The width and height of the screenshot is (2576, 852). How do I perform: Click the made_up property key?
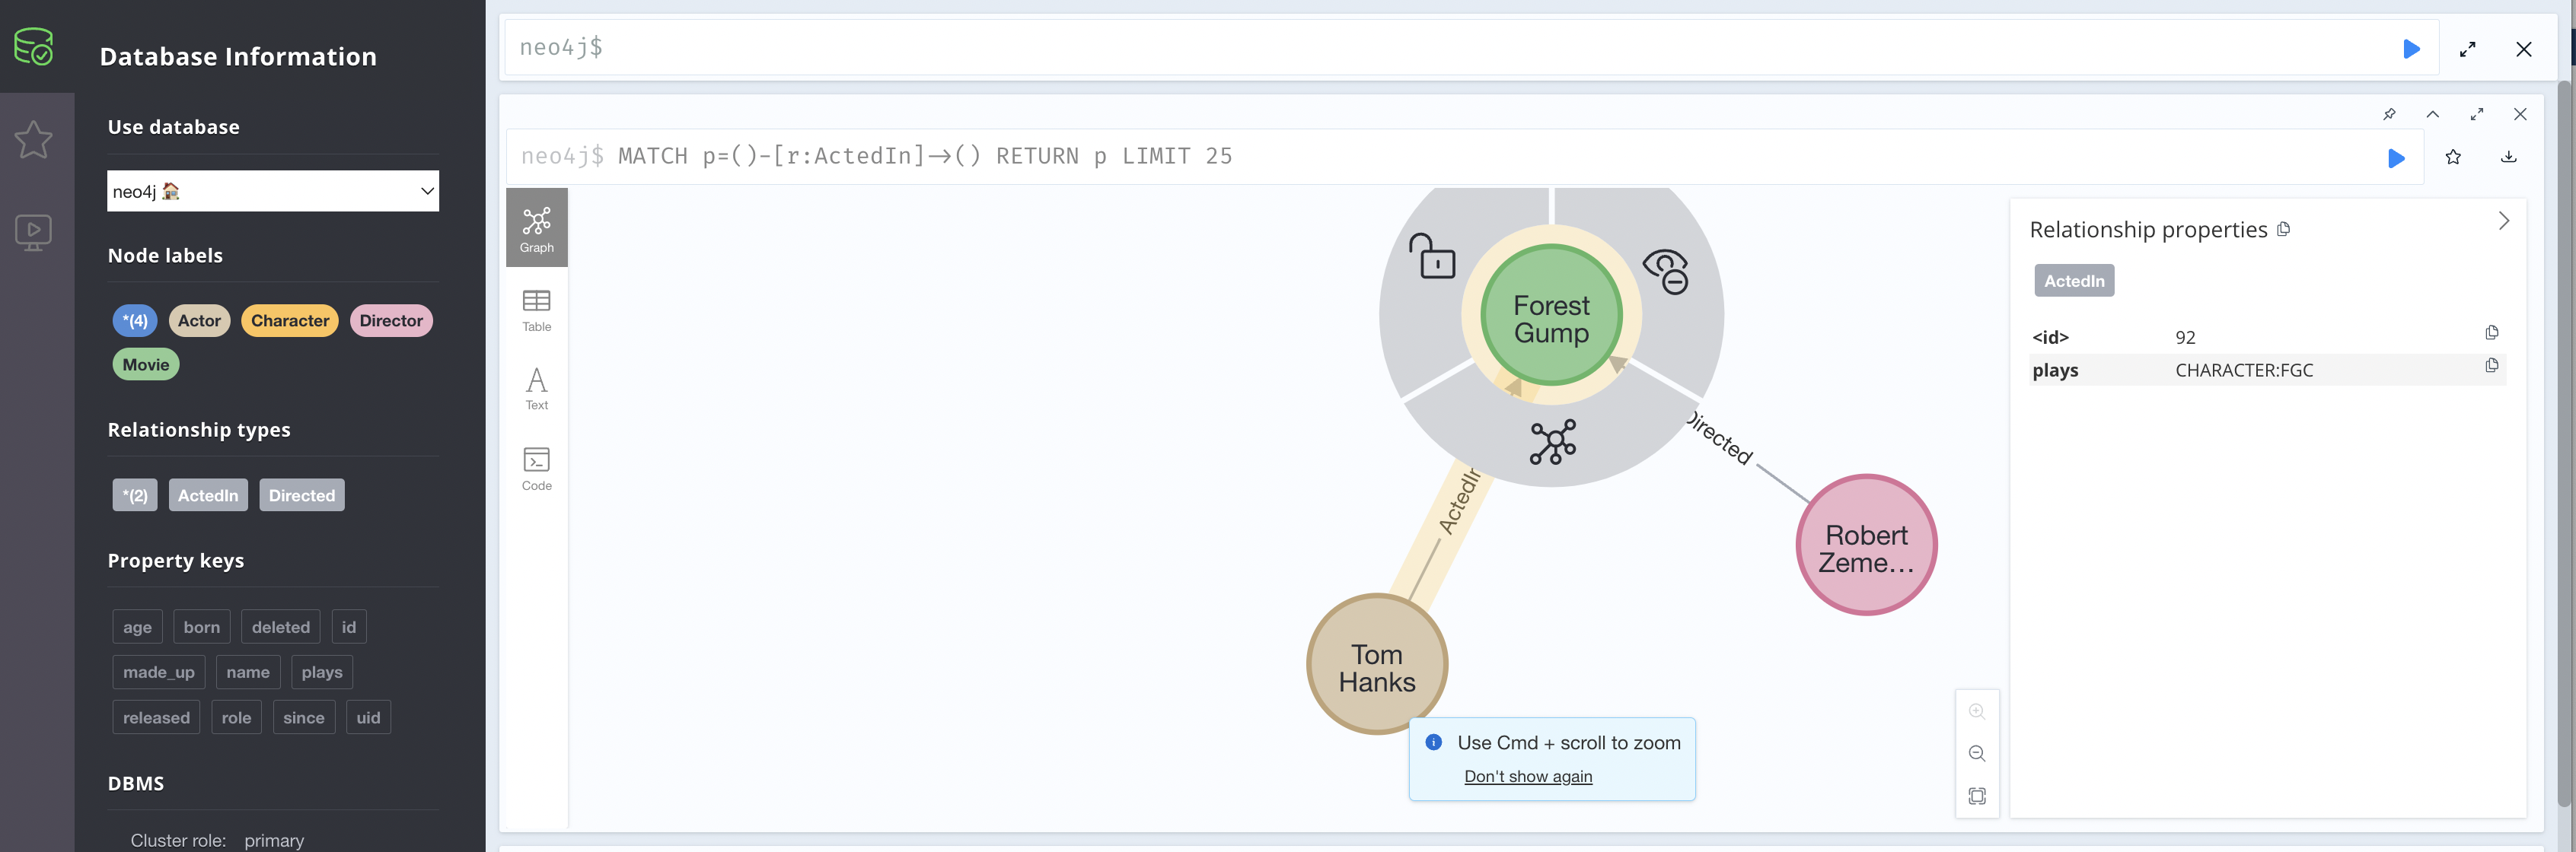tap(159, 672)
